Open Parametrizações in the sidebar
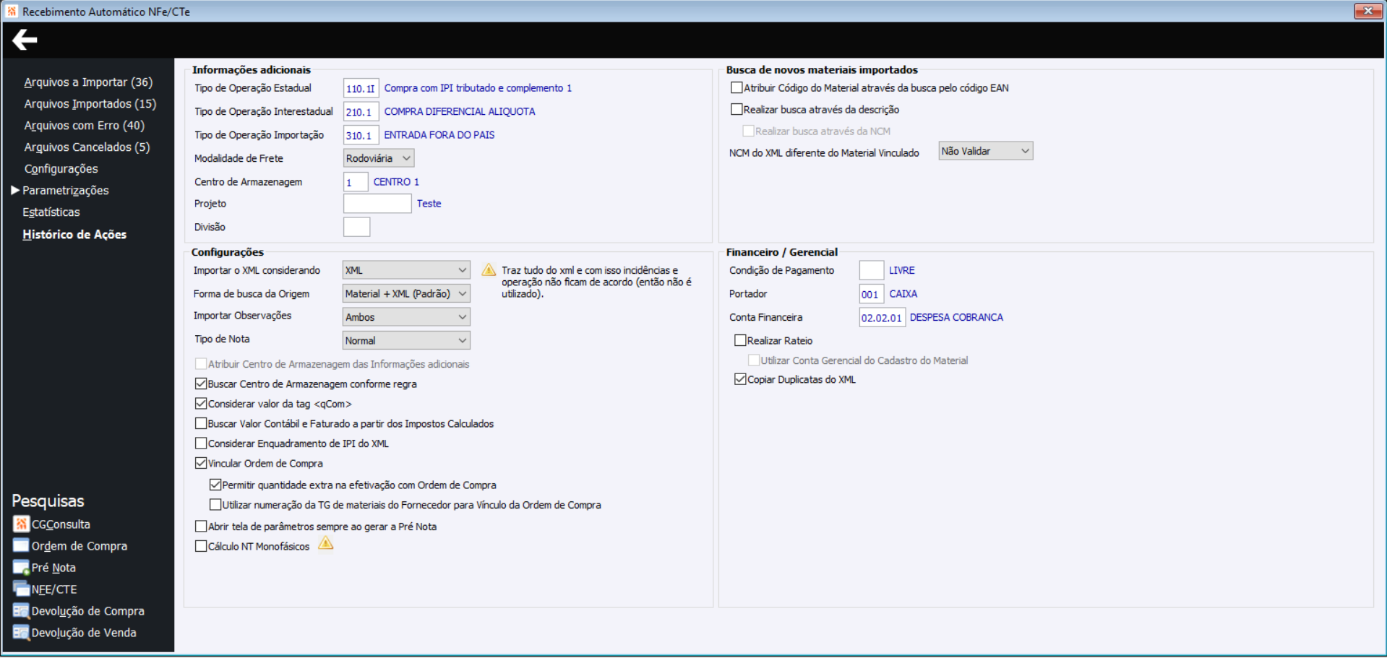Screen dimensions: 1387x658 66,191
